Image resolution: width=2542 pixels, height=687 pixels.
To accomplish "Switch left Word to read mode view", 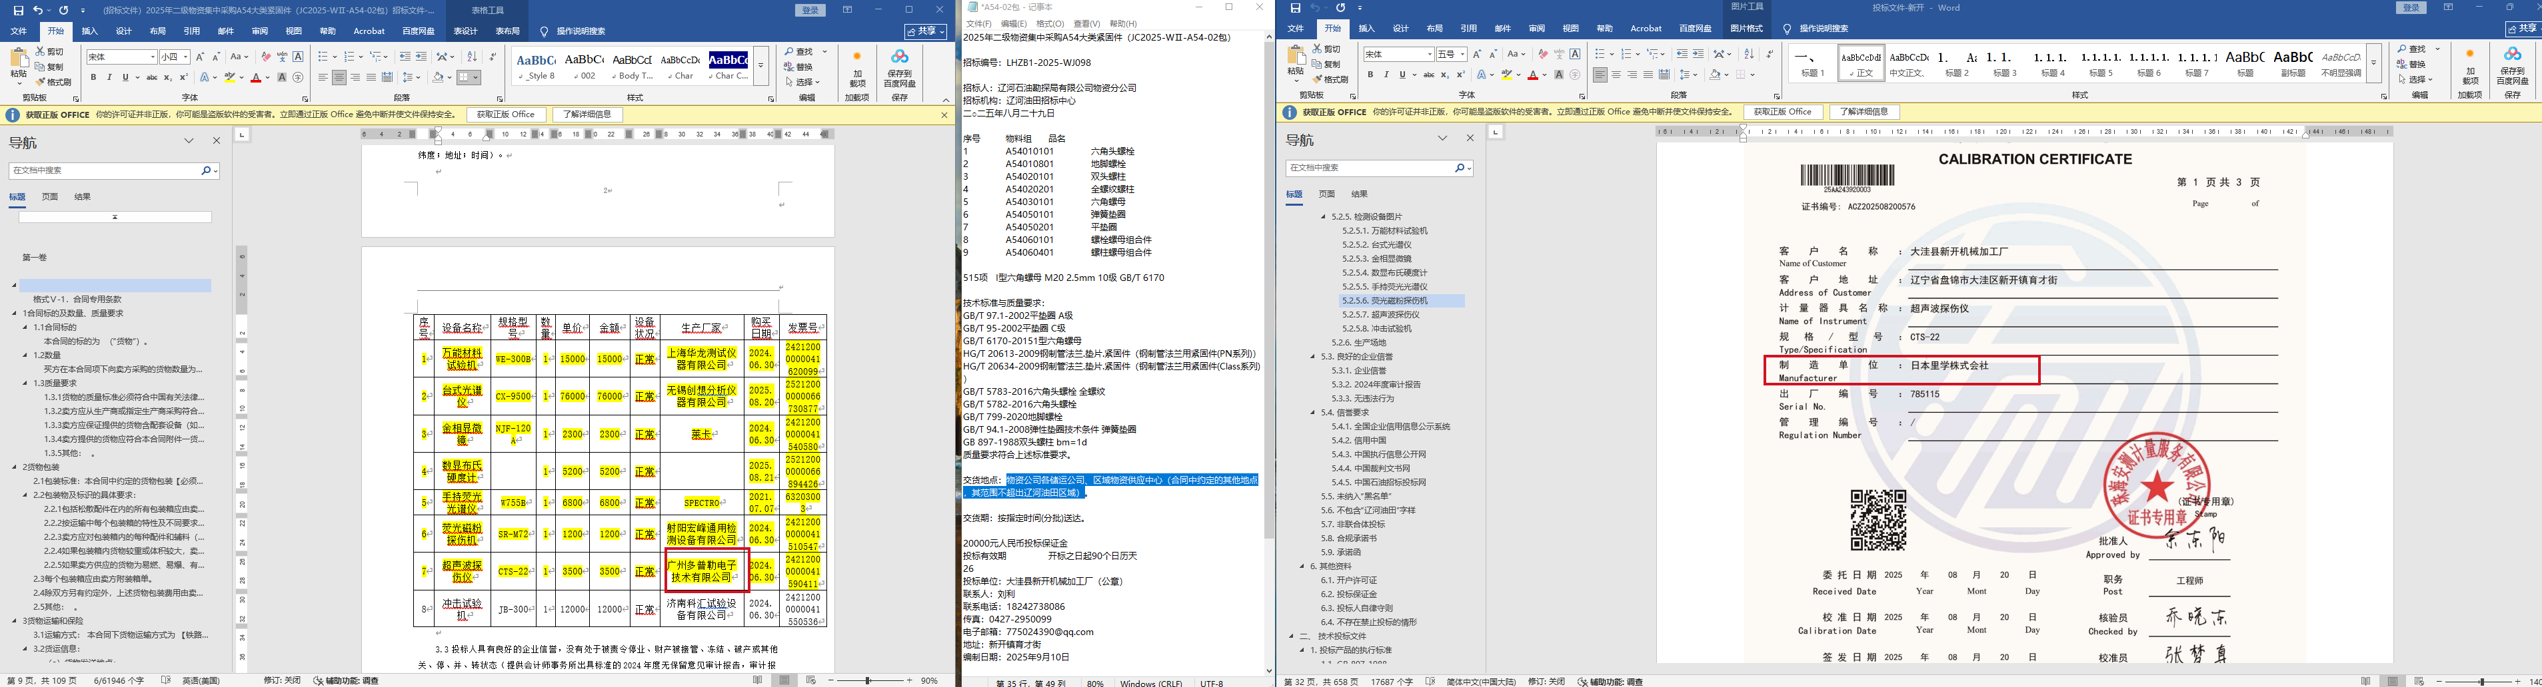I will (757, 680).
